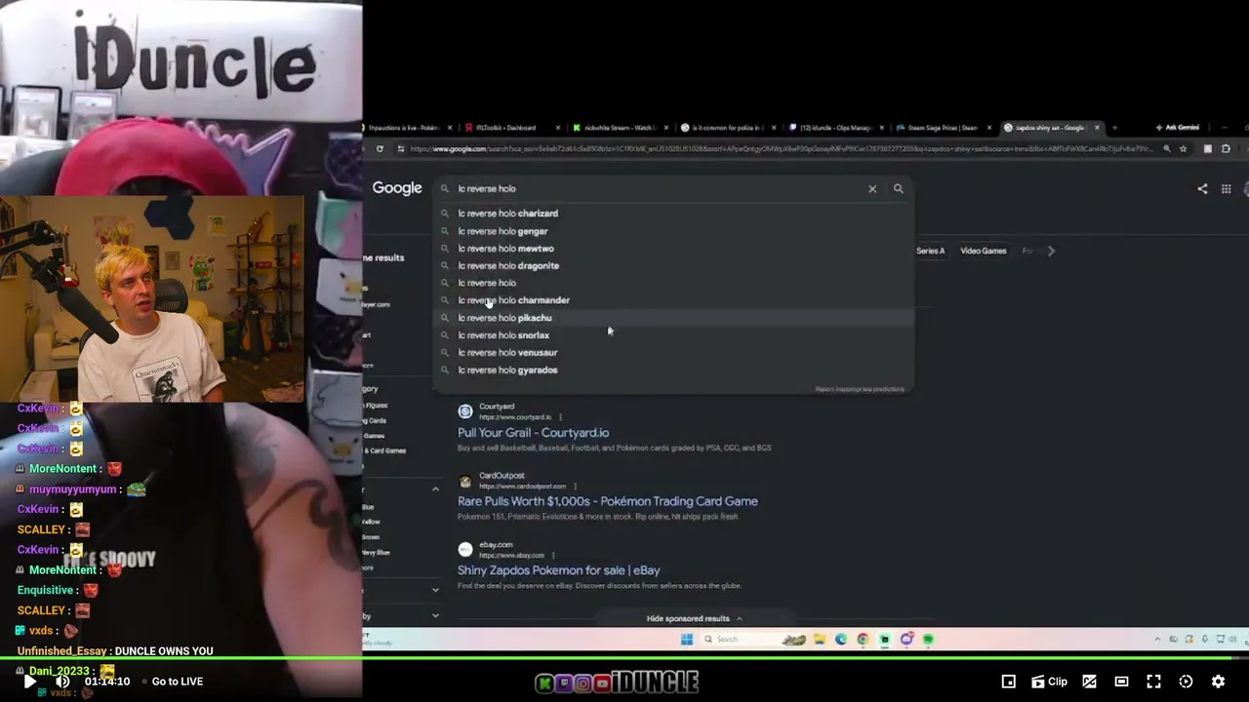This screenshot has height=702, width=1249.
Task: Open chat user 'Unfinished_Essay' name
Action: (62, 651)
